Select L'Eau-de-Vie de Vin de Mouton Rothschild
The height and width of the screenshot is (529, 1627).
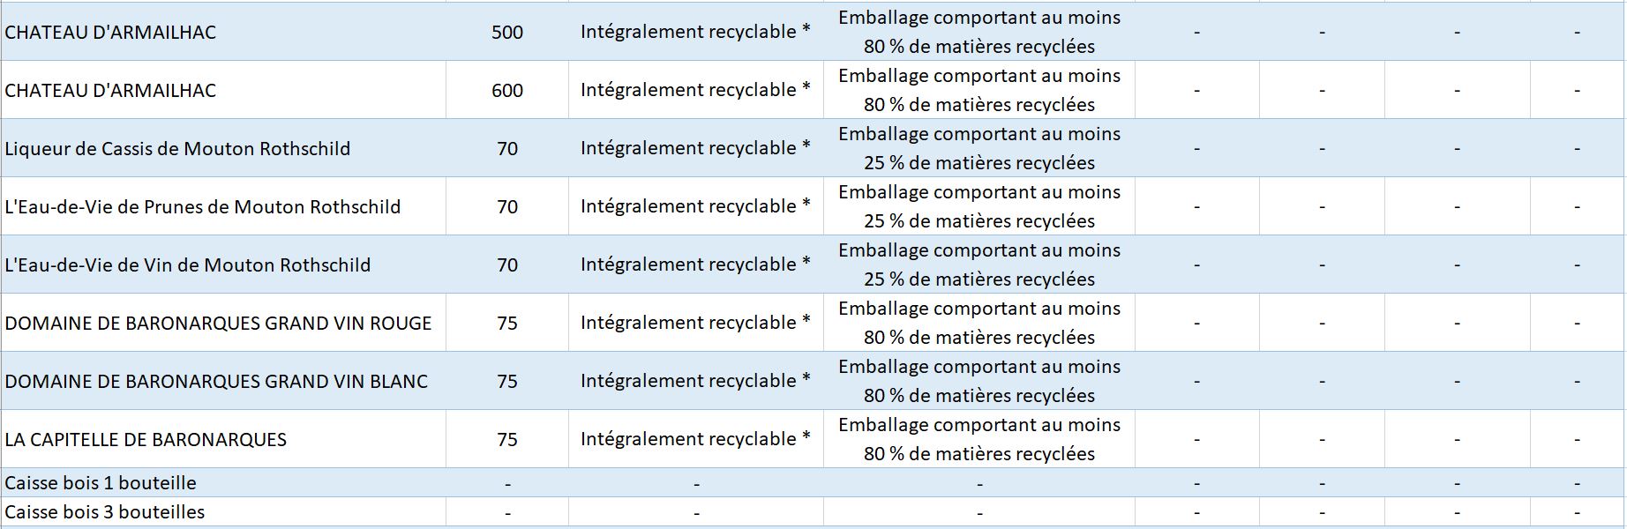click(x=223, y=264)
